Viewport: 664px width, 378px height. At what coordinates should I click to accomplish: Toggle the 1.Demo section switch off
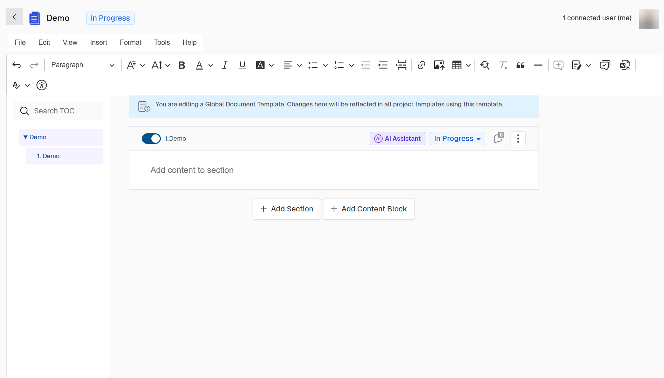click(x=151, y=139)
